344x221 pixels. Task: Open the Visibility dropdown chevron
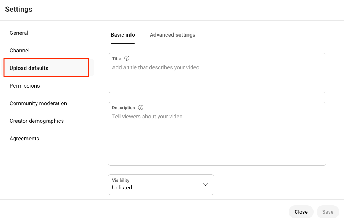(206, 185)
